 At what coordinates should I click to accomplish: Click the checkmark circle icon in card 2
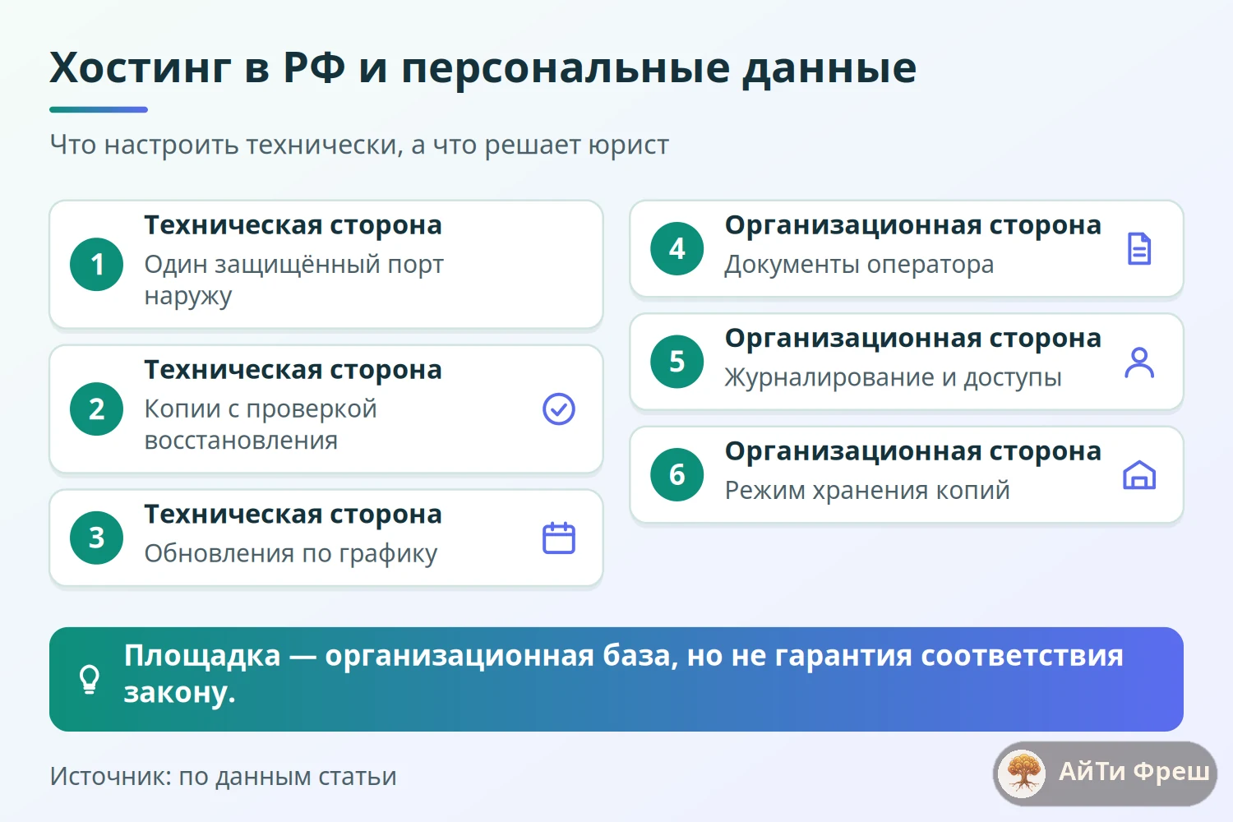click(559, 409)
